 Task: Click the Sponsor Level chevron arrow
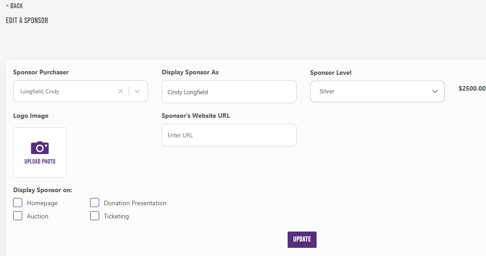(x=435, y=92)
